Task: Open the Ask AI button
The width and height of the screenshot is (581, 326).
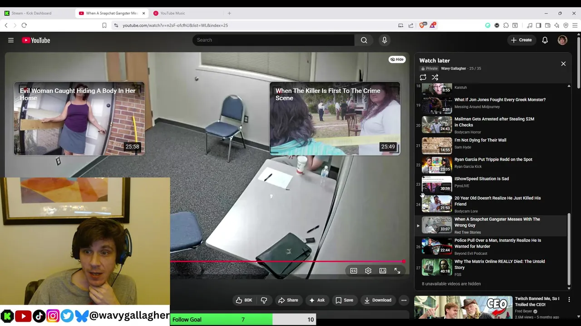Action: 317,300
